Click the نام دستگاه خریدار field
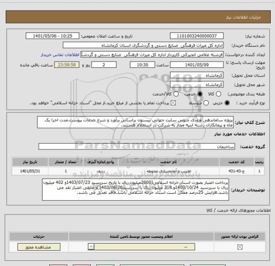This screenshot has width=275, height=266. (x=143, y=45)
